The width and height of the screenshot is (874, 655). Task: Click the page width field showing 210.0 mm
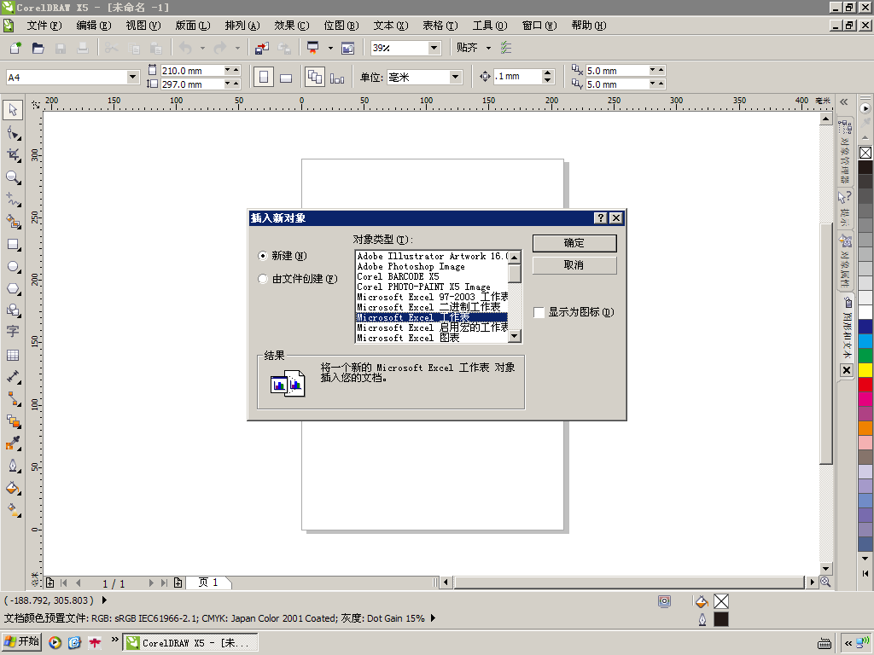192,71
